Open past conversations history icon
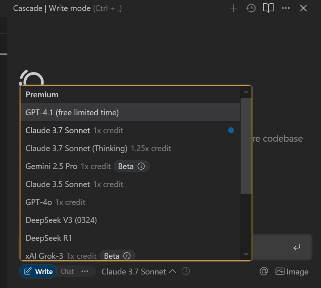 tap(251, 8)
